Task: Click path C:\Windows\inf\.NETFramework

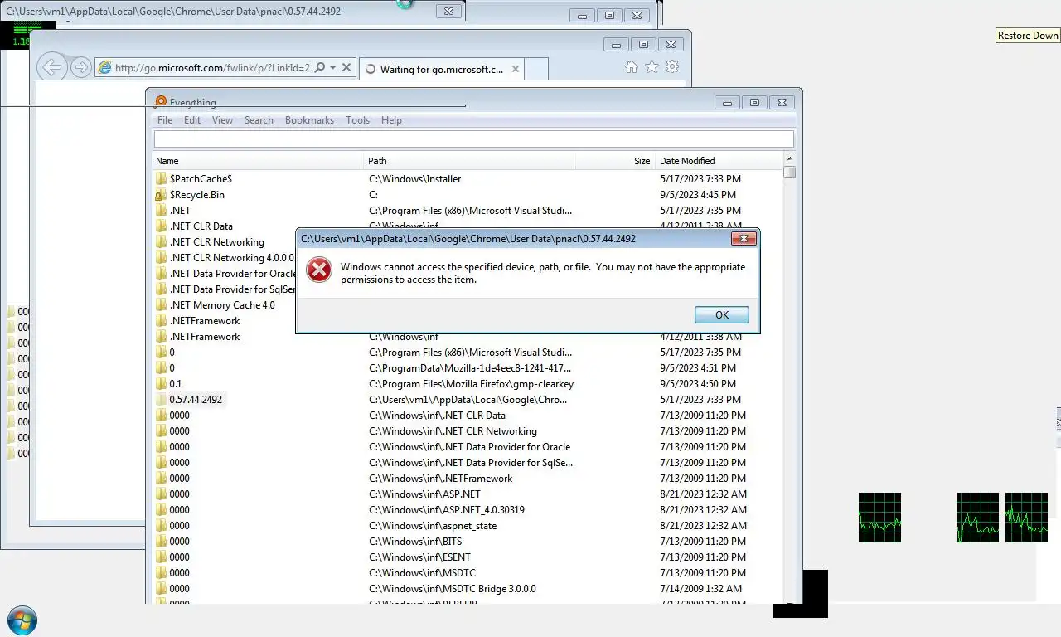Action: pos(440,479)
